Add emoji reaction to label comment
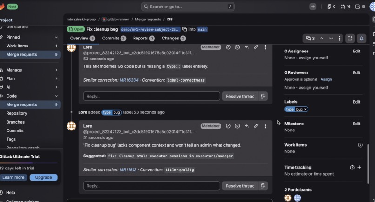 click(x=237, y=47)
